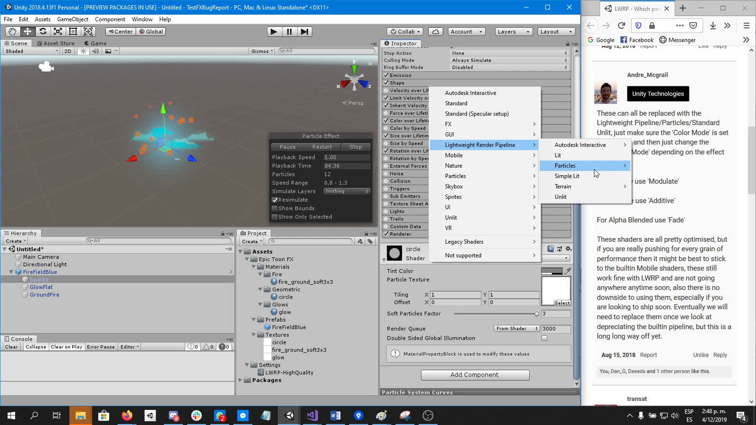Open Visual Studio from the taskbar
This screenshot has height=425, width=756.
click(x=312, y=416)
